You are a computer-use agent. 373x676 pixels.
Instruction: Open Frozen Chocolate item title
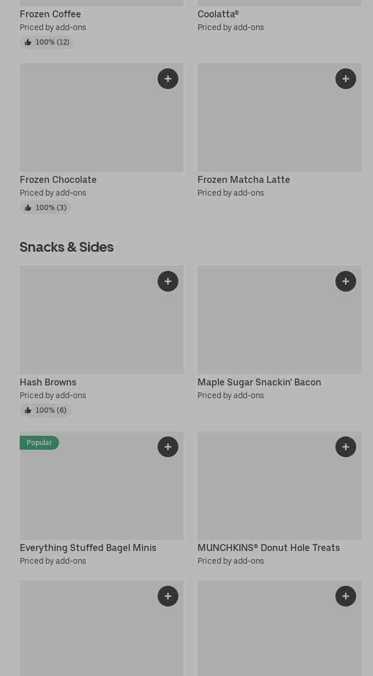[x=58, y=179]
